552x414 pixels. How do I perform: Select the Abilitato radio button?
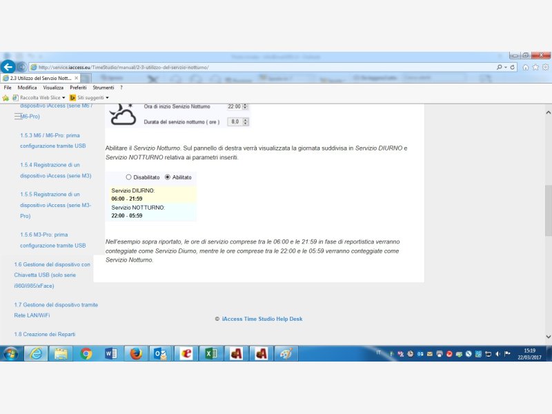click(x=168, y=177)
